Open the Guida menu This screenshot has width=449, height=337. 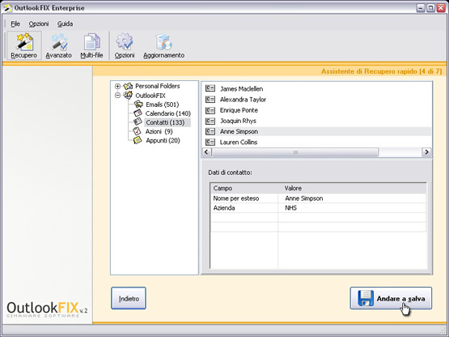pos(65,23)
